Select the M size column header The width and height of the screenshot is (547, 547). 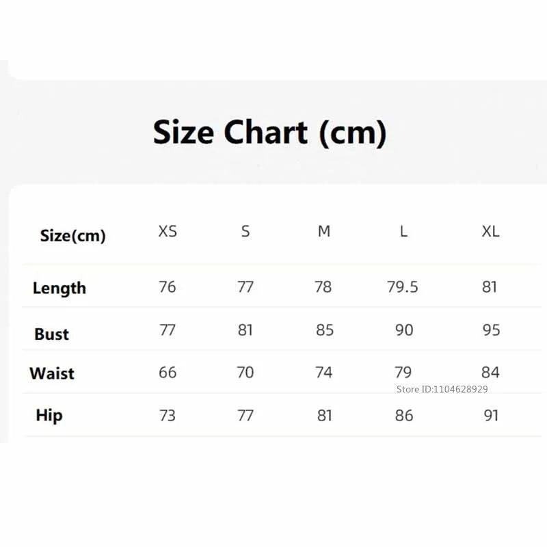tap(324, 231)
